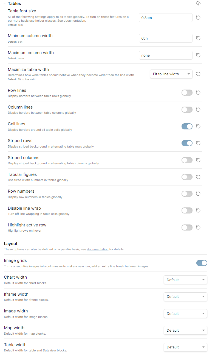The height and width of the screenshot is (355, 215).
Task: Open the Chart width dropdown
Action: (x=185, y=280)
